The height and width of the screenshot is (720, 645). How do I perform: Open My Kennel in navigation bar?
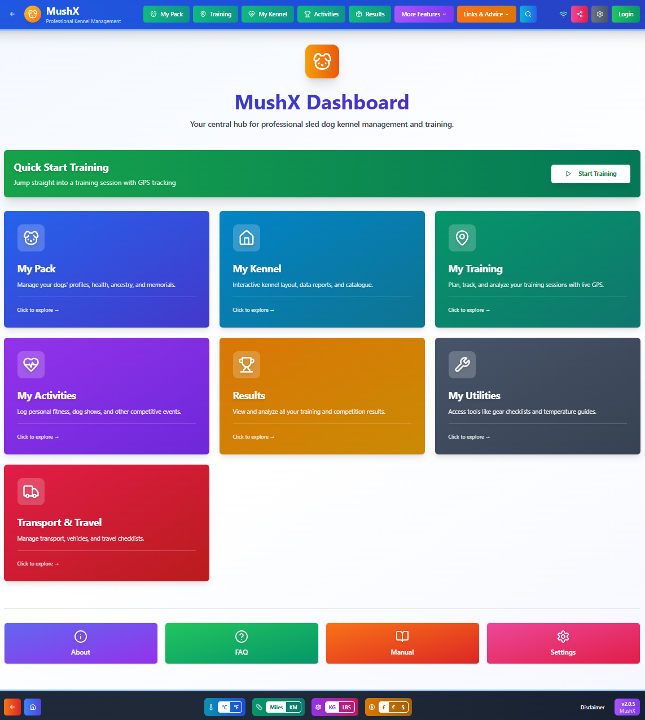pyautogui.click(x=268, y=14)
